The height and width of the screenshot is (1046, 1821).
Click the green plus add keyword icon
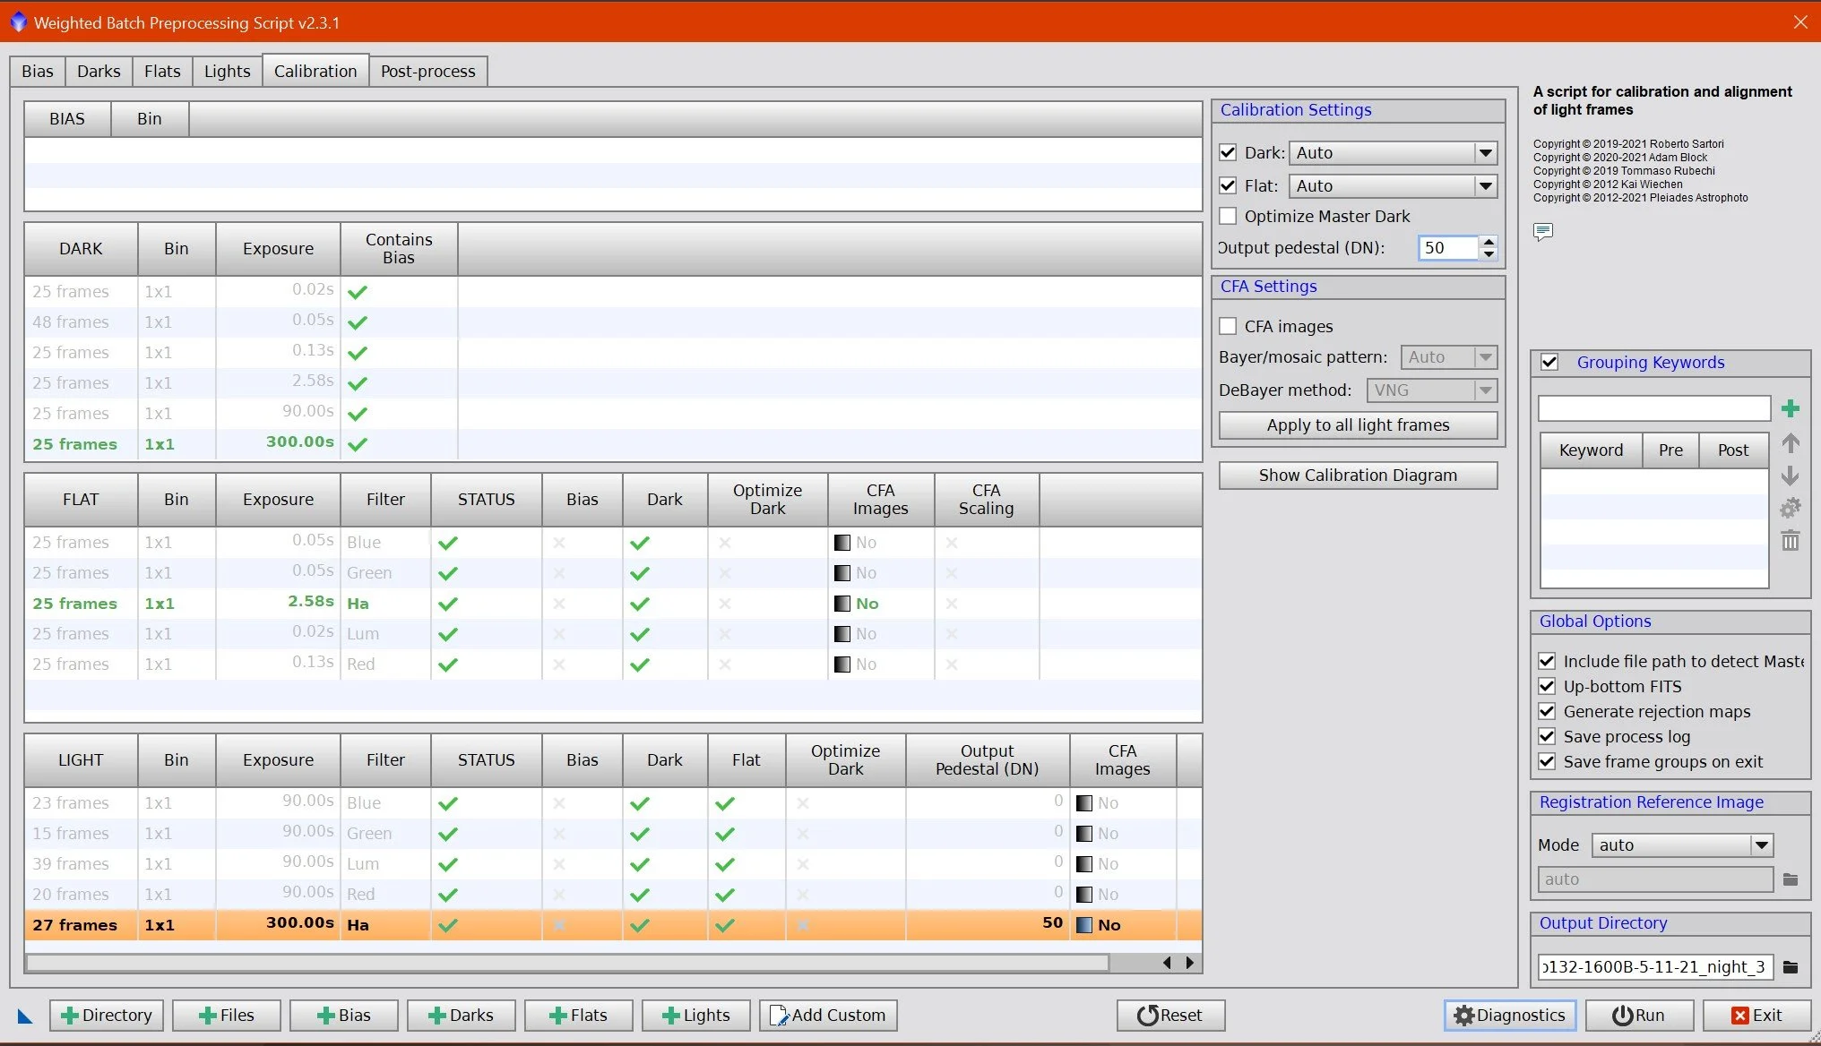pos(1790,409)
